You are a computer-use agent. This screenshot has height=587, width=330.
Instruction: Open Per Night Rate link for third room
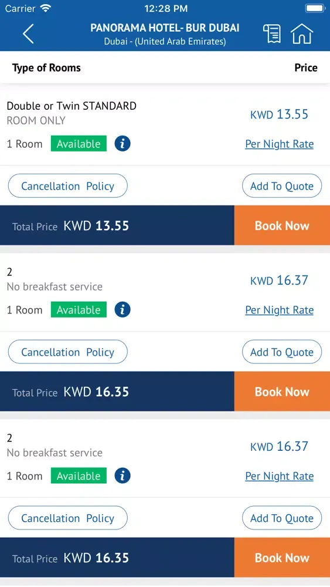pos(279,476)
